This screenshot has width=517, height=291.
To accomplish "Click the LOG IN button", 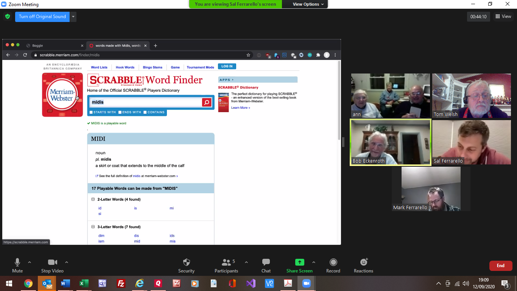I will [x=227, y=66].
